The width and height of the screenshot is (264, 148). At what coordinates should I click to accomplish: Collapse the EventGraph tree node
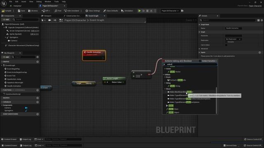(x=2, y=65)
